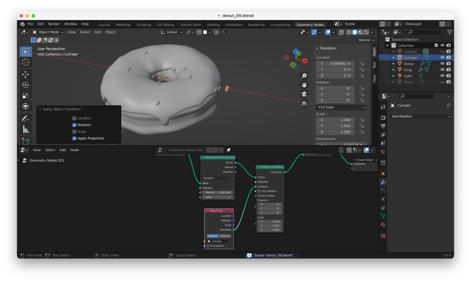Toggle the node editor pin icon

click(x=229, y=150)
